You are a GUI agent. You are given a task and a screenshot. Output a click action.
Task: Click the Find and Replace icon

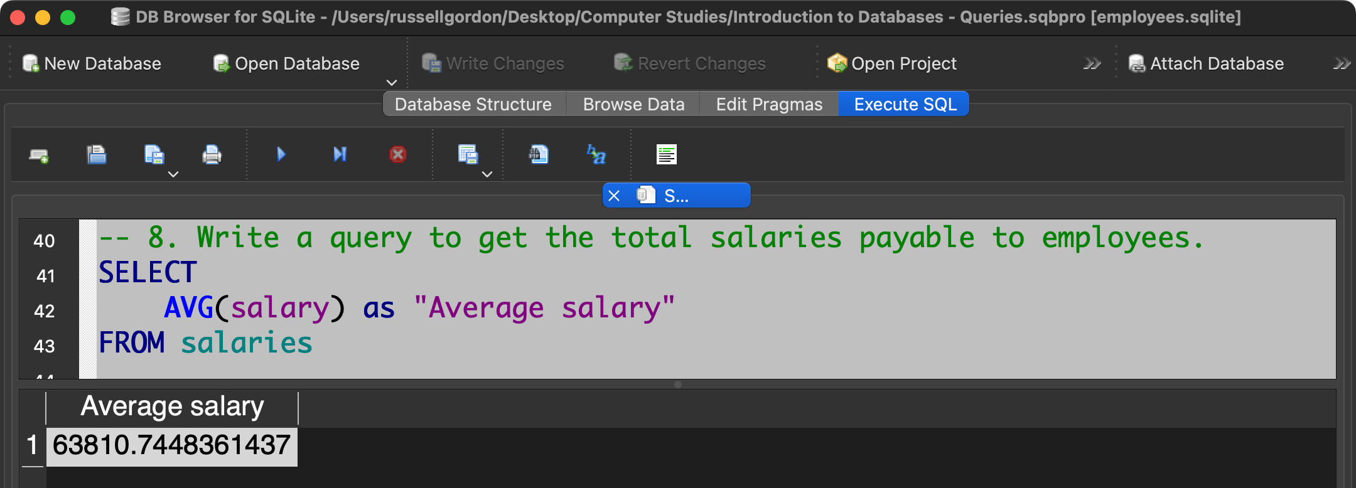596,154
